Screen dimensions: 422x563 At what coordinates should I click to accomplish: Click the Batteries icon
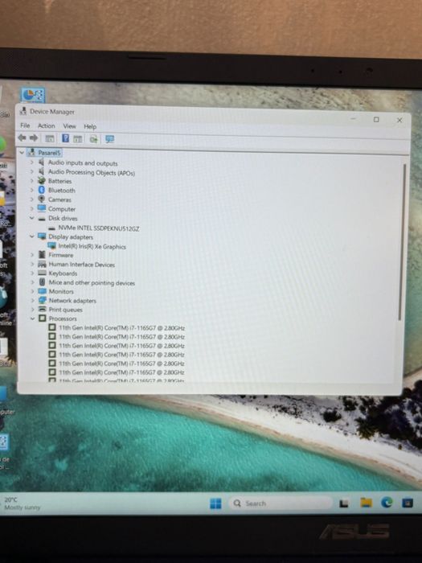(42, 181)
